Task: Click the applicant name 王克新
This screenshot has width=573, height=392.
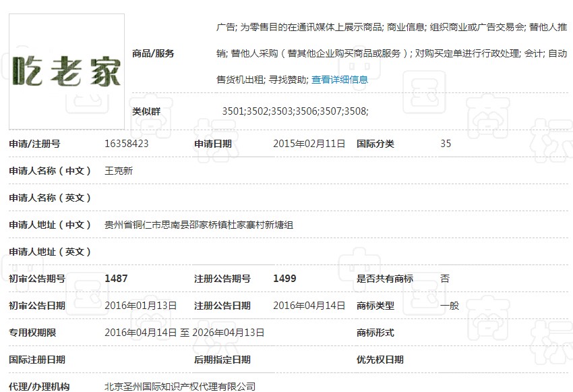Action: coord(119,171)
